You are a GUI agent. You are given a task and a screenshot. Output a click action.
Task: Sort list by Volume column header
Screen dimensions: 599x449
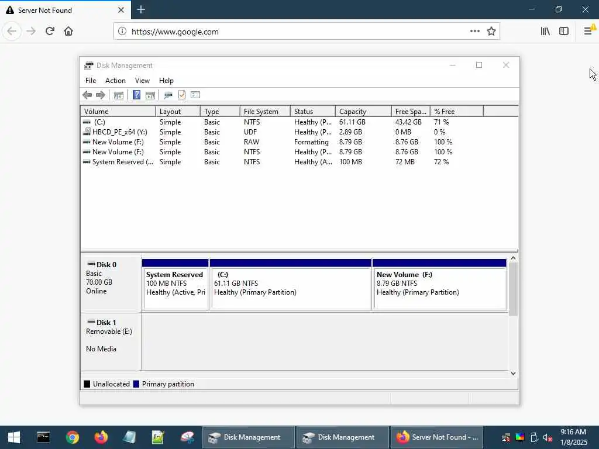(118, 112)
